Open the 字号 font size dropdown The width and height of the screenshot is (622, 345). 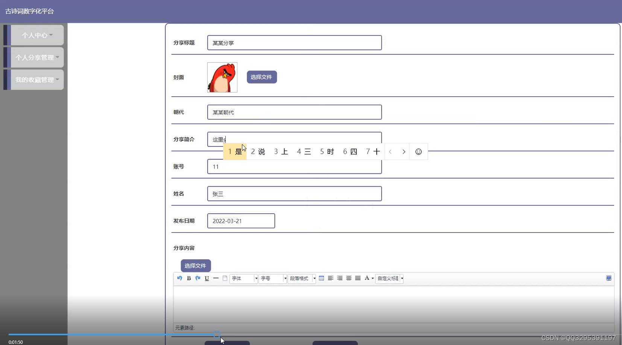(x=273, y=278)
